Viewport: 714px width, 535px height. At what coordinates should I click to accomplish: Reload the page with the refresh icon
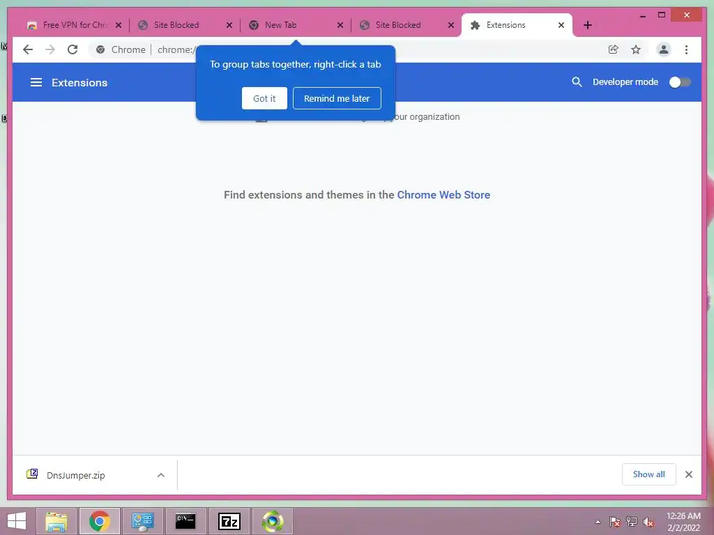click(x=73, y=49)
